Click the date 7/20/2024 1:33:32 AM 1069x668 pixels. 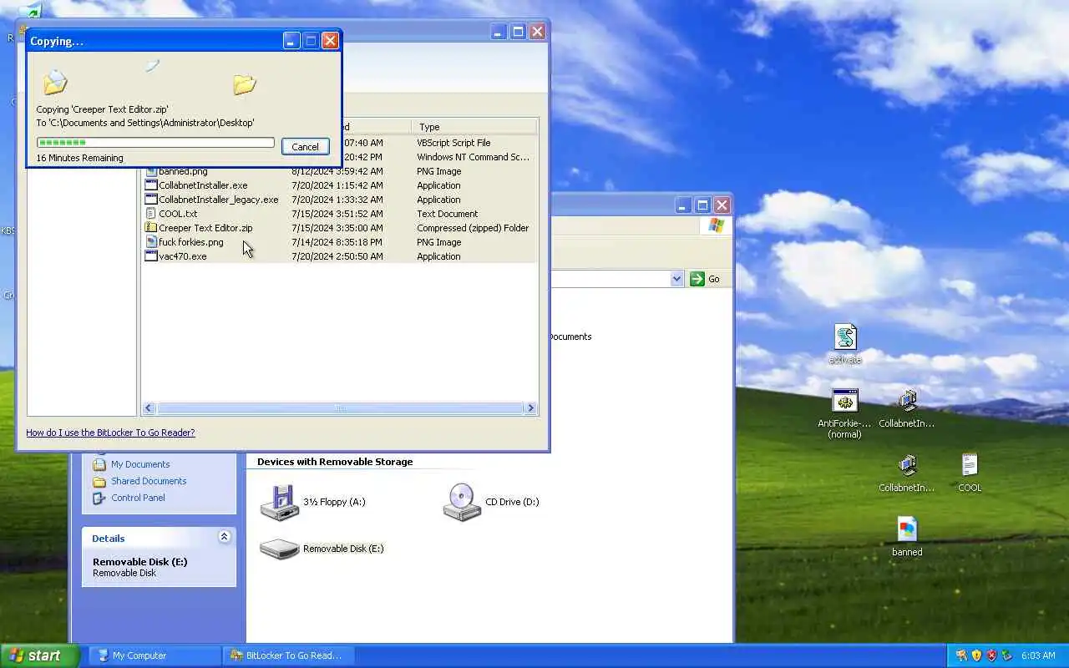click(337, 200)
